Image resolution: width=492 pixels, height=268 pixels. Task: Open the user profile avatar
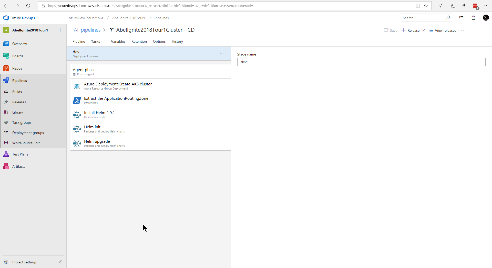(486, 18)
